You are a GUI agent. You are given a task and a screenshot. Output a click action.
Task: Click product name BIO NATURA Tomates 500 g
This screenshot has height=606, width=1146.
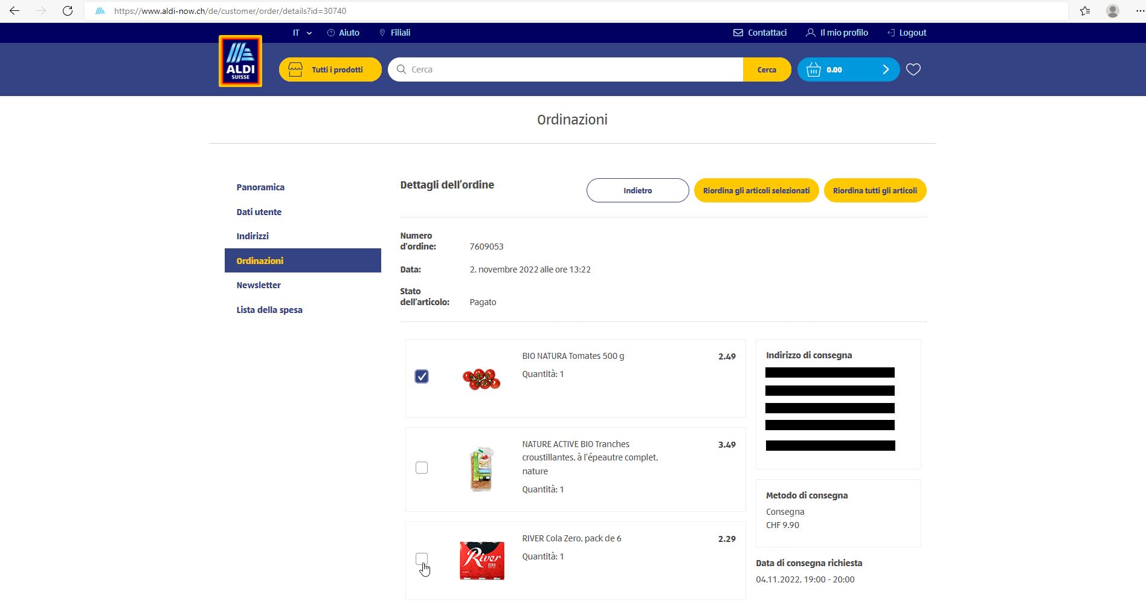tap(573, 356)
